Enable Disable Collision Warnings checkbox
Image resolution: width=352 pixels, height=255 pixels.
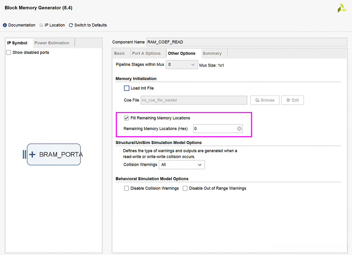[127, 188]
